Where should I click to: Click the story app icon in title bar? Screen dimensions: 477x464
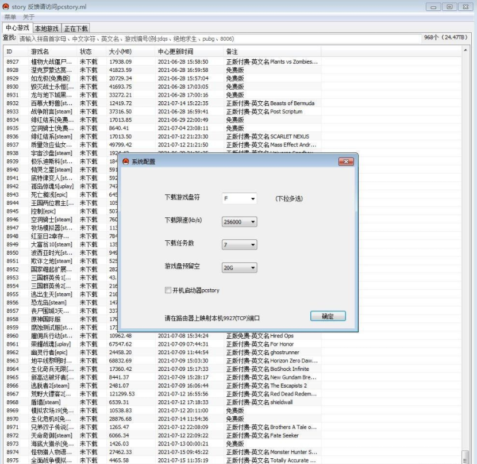[6, 6]
